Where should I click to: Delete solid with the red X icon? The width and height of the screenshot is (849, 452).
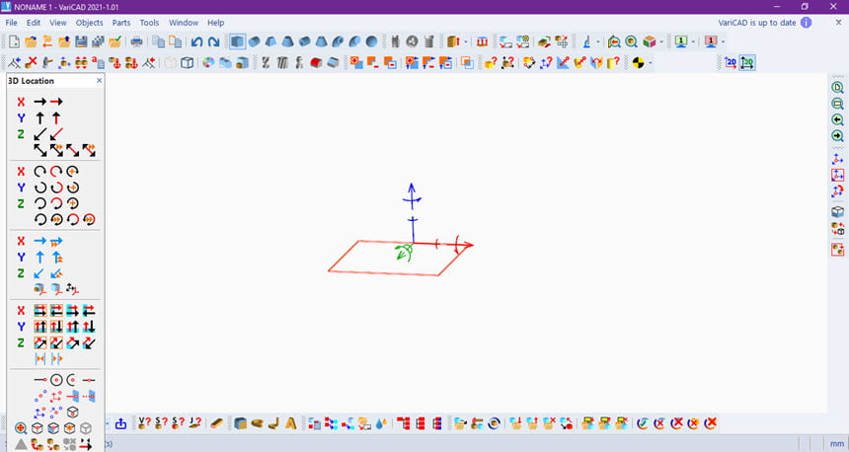[x=32, y=63]
